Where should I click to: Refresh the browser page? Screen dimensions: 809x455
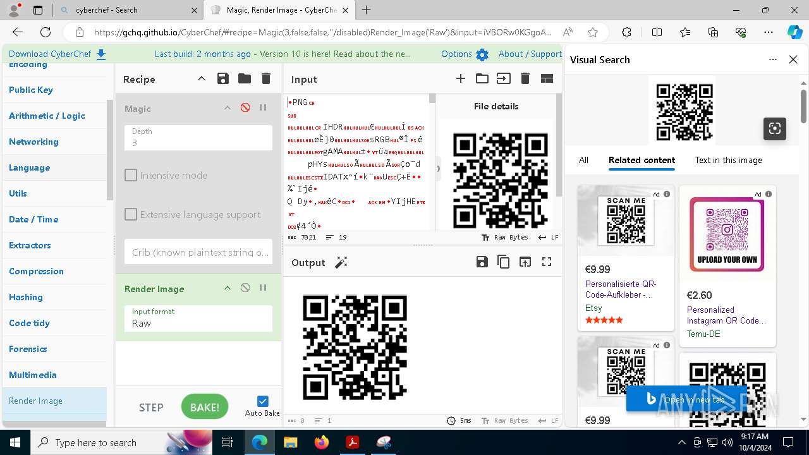pos(46,32)
